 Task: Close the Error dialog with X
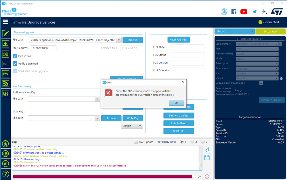pyautogui.click(x=183, y=82)
